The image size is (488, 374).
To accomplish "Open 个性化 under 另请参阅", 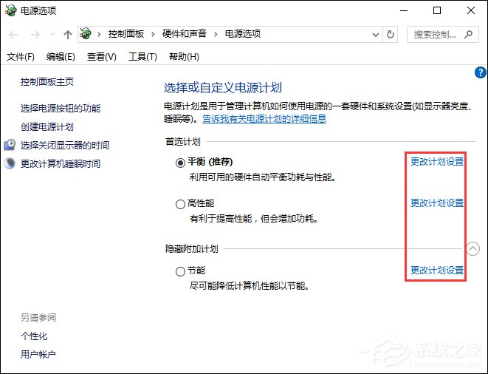I will tap(34, 336).
